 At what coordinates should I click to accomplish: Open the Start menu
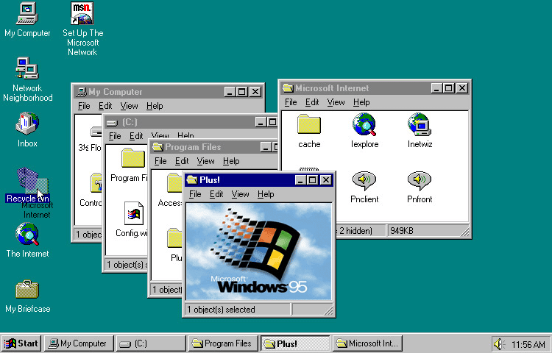(x=21, y=343)
